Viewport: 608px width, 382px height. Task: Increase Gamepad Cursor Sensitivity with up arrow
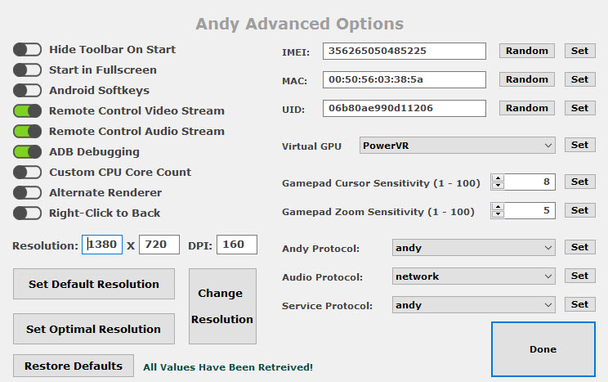click(498, 178)
